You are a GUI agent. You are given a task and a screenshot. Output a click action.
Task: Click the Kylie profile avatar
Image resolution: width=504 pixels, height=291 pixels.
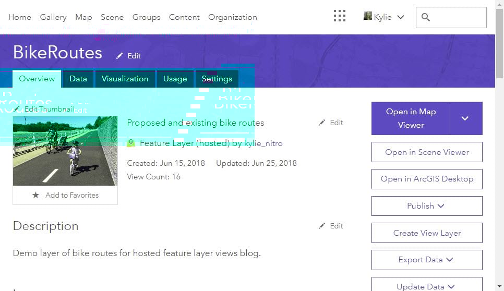367,16
